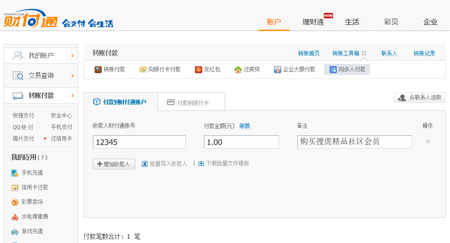Open 彩票卖场 lottery icon in sidebar
Image resolution: width=450 pixels, height=243 pixels.
(x=15, y=202)
